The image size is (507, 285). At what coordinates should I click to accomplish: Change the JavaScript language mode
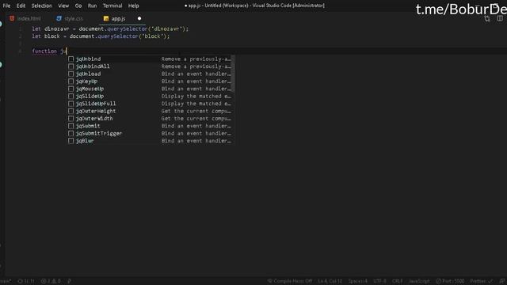click(419, 282)
